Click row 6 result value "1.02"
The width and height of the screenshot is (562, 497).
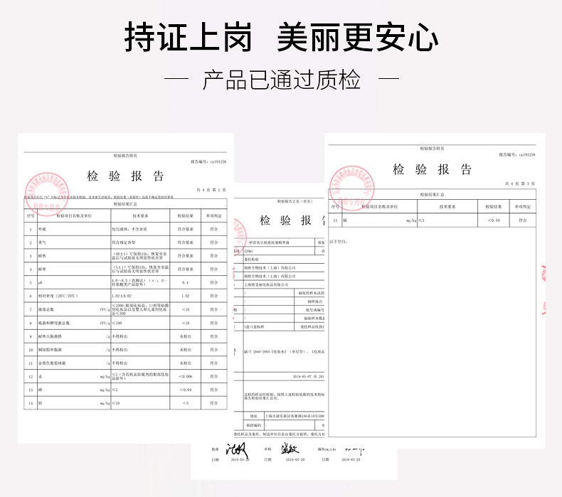185,296
